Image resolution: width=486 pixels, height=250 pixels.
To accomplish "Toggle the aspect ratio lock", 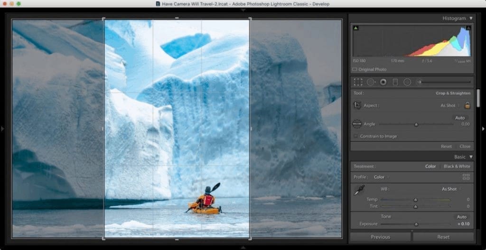I will [x=467, y=105].
